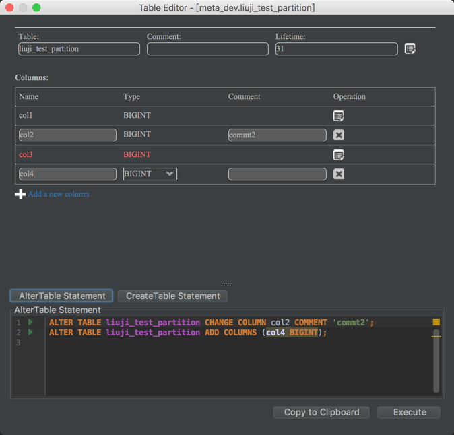This screenshot has width=454, height=435.
Task: Switch to CreateTable Statement tab
Action: 172,296
